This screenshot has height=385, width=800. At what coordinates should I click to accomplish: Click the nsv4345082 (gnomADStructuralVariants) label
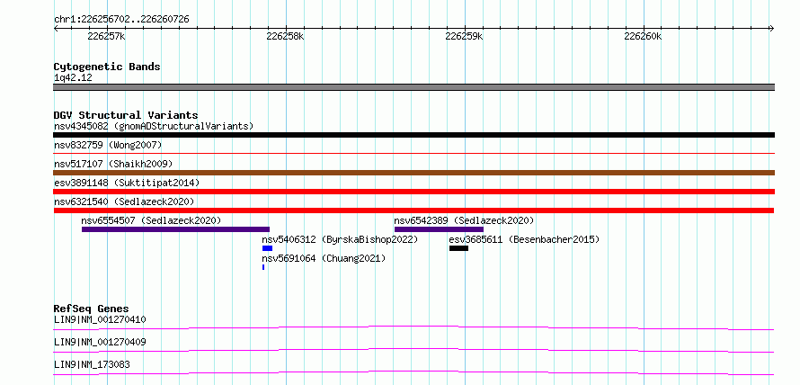pos(154,126)
